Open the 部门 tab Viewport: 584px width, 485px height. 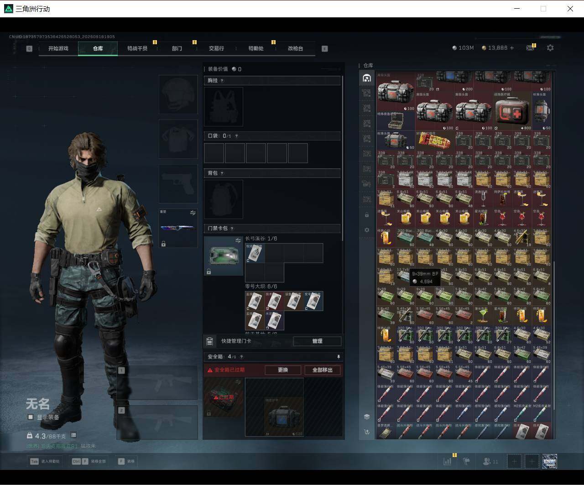coord(177,48)
